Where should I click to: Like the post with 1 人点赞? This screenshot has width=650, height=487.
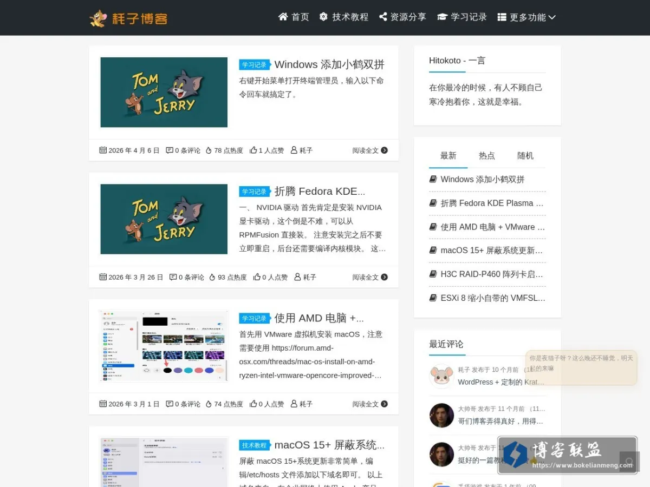coord(266,150)
